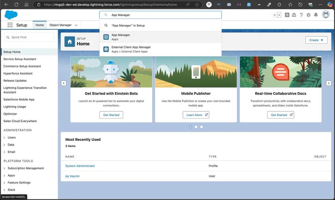Viewport: 335px width, 200px height.
Task: Open the App Launcher grid icon
Action: [x=10, y=25]
